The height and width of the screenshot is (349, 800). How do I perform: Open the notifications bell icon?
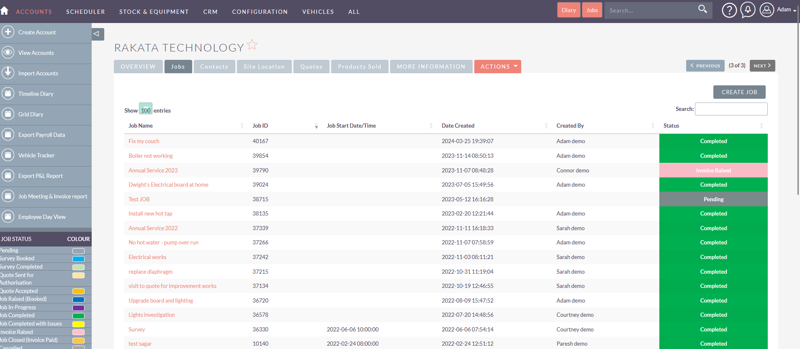pyautogui.click(x=748, y=10)
